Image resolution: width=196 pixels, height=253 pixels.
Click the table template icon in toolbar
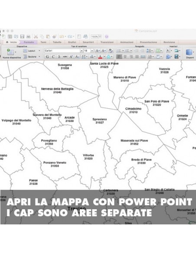pyautogui.click(x=10, y=37)
